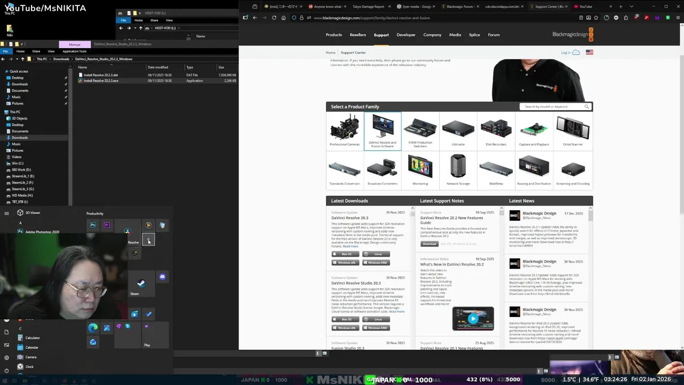Open the Steam tile in Start menu

[141, 284]
